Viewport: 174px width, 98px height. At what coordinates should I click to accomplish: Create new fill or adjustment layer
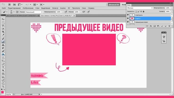[x=158, y=26]
